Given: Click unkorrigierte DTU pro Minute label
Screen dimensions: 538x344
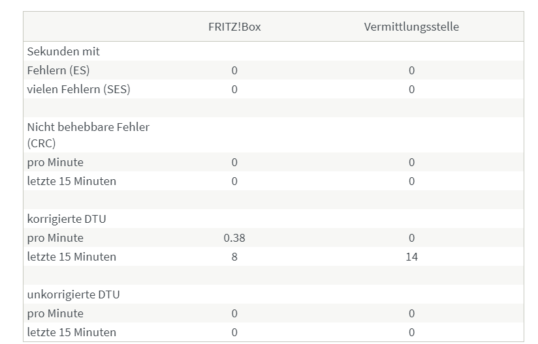Looking at the screenshot, I should click(x=55, y=313).
